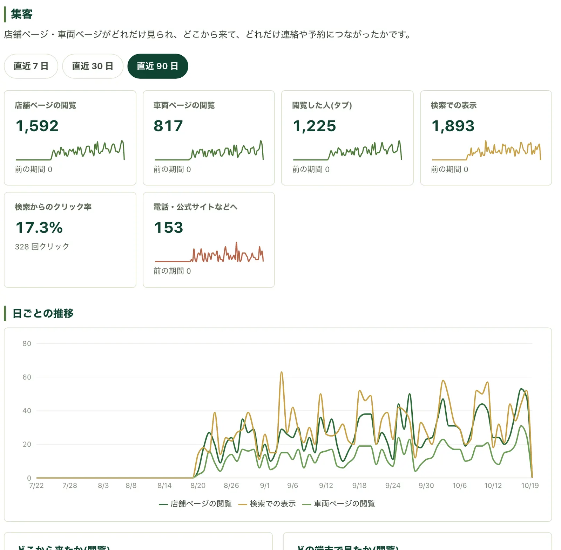
Task: Click the 閲覧した人(タブ) card value 1,225
Action: pos(314,126)
